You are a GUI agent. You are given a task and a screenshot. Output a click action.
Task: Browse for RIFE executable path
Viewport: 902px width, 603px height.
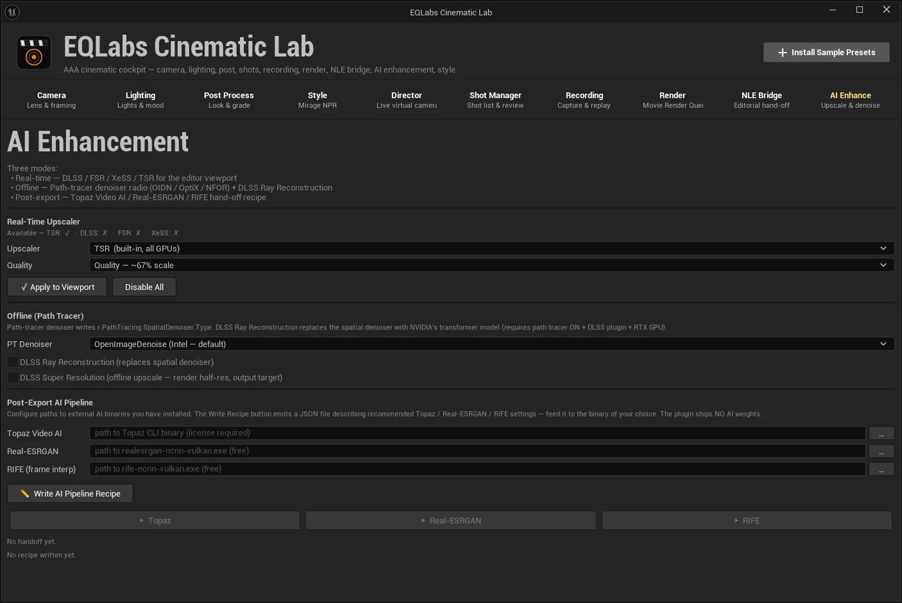click(881, 469)
